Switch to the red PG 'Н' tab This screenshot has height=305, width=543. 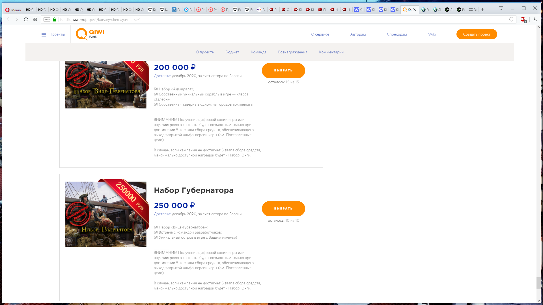[x=334, y=10]
